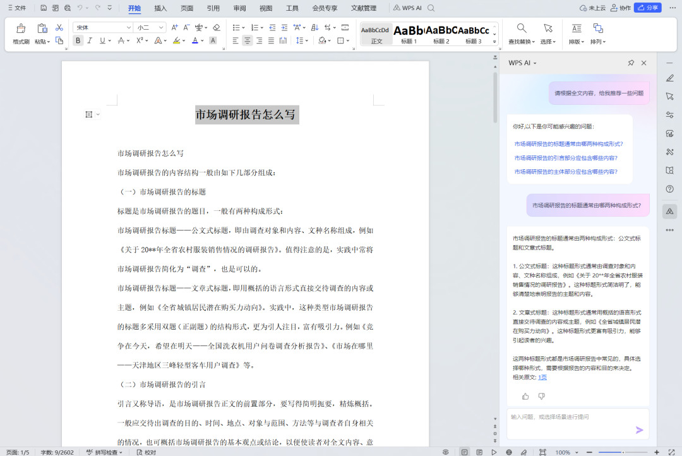Switch to the 插入 tab
Image resolution: width=682 pixels, height=456 pixels.
(160, 8)
